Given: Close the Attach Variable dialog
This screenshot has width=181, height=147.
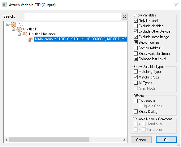Looking at the screenshot, I should click(176, 5).
